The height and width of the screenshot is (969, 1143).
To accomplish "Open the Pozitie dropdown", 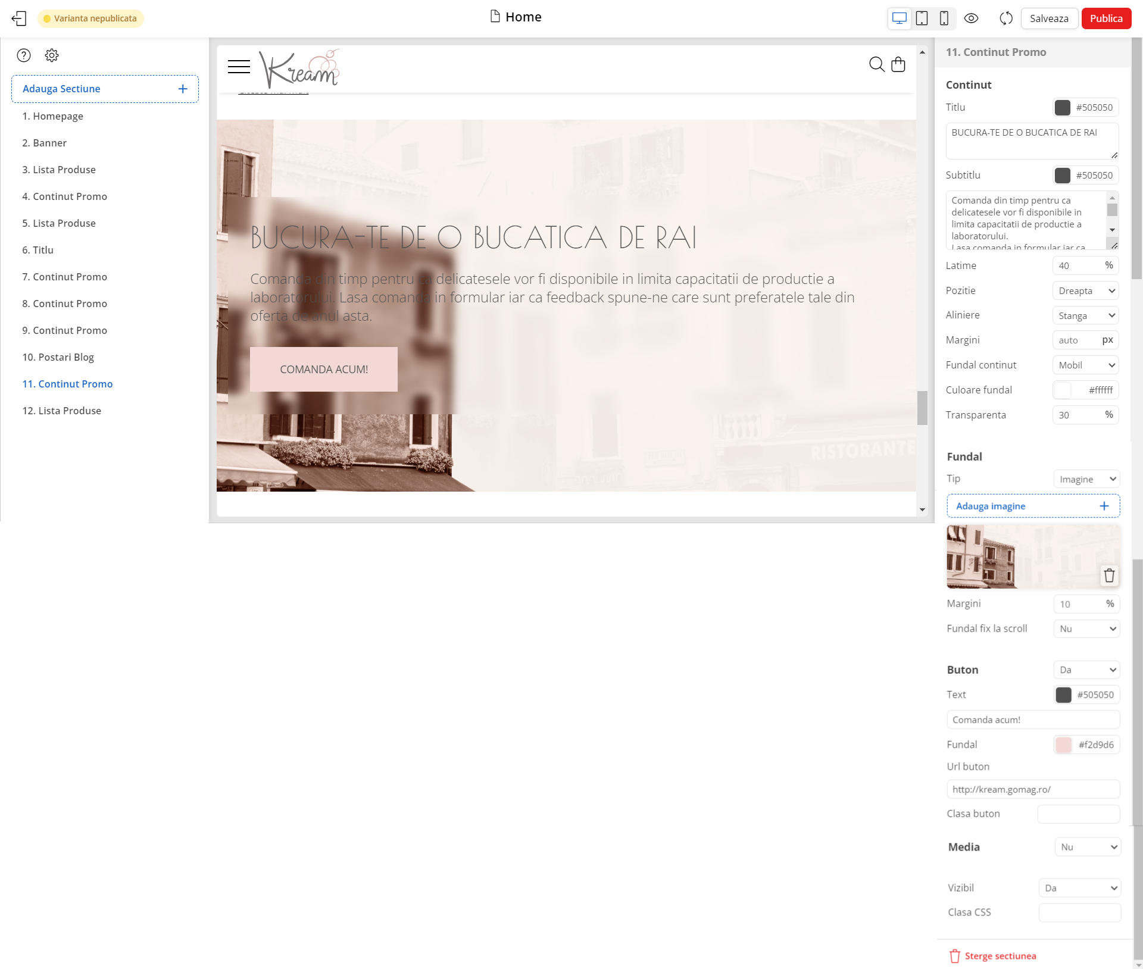I will pos(1086,291).
